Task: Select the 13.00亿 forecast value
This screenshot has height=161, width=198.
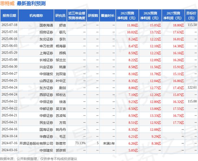Action: tap(156, 109)
